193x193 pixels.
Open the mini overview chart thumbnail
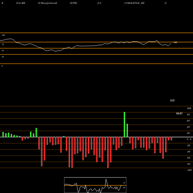click(x=95, y=185)
